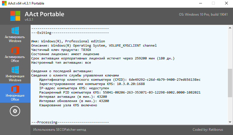The image size is (233, 135).
Task: Click the Office logo above Активировать Office
Action: 15,50
